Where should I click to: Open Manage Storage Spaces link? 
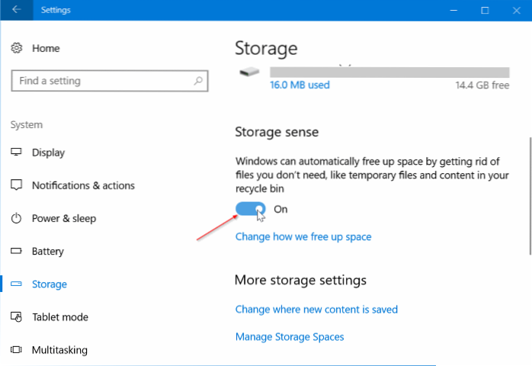pos(290,336)
